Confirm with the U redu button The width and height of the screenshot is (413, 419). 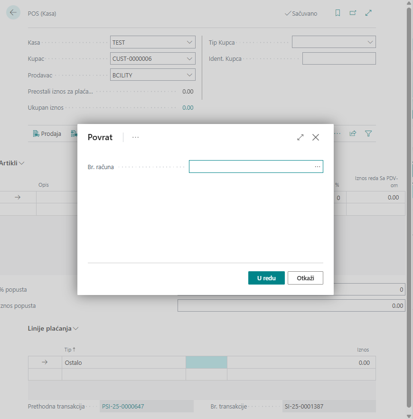click(x=266, y=278)
